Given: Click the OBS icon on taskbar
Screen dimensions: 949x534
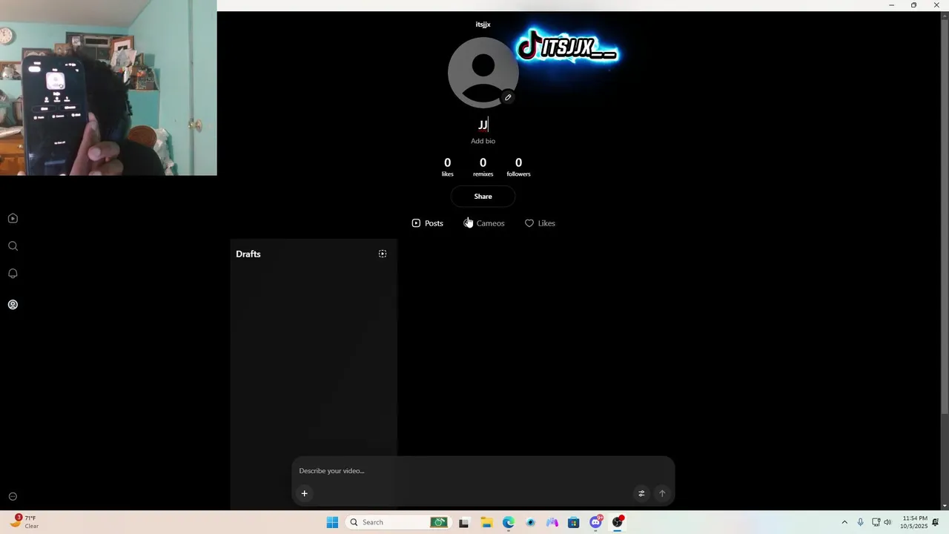Looking at the screenshot, I should (618, 522).
